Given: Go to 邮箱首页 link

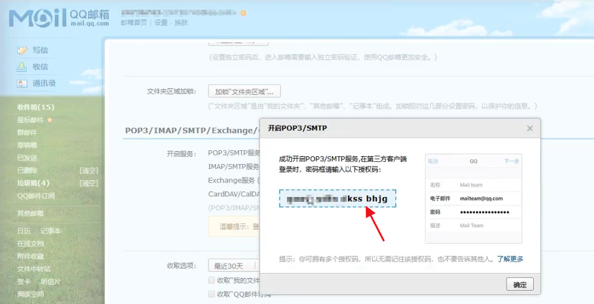Looking at the screenshot, I should coord(134,22).
